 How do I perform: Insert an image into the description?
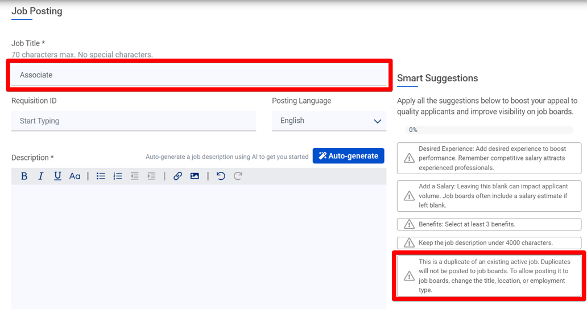(x=195, y=176)
